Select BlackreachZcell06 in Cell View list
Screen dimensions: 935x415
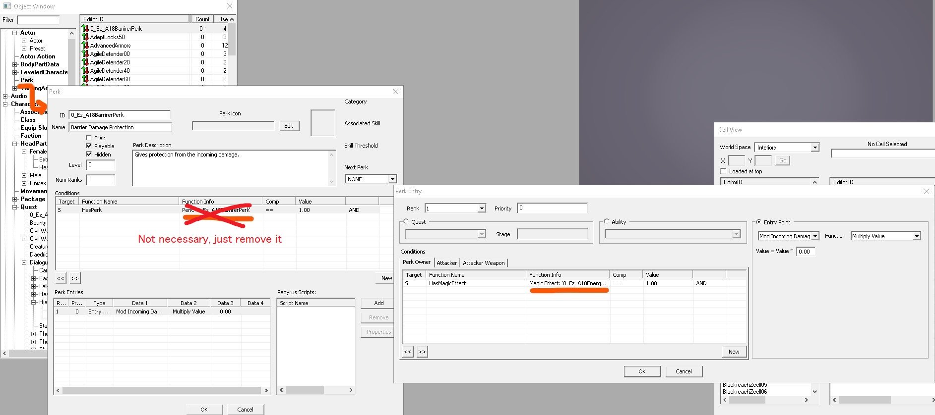[745, 392]
